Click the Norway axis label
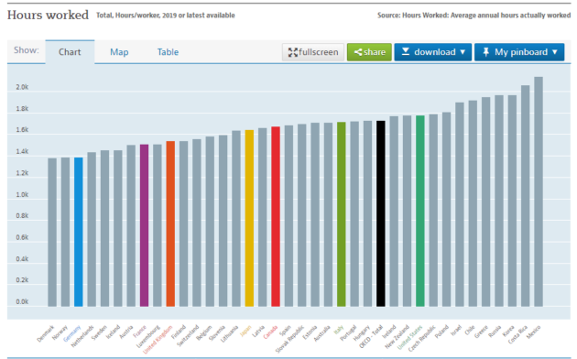The image size is (577, 359). [x=60, y=332]
